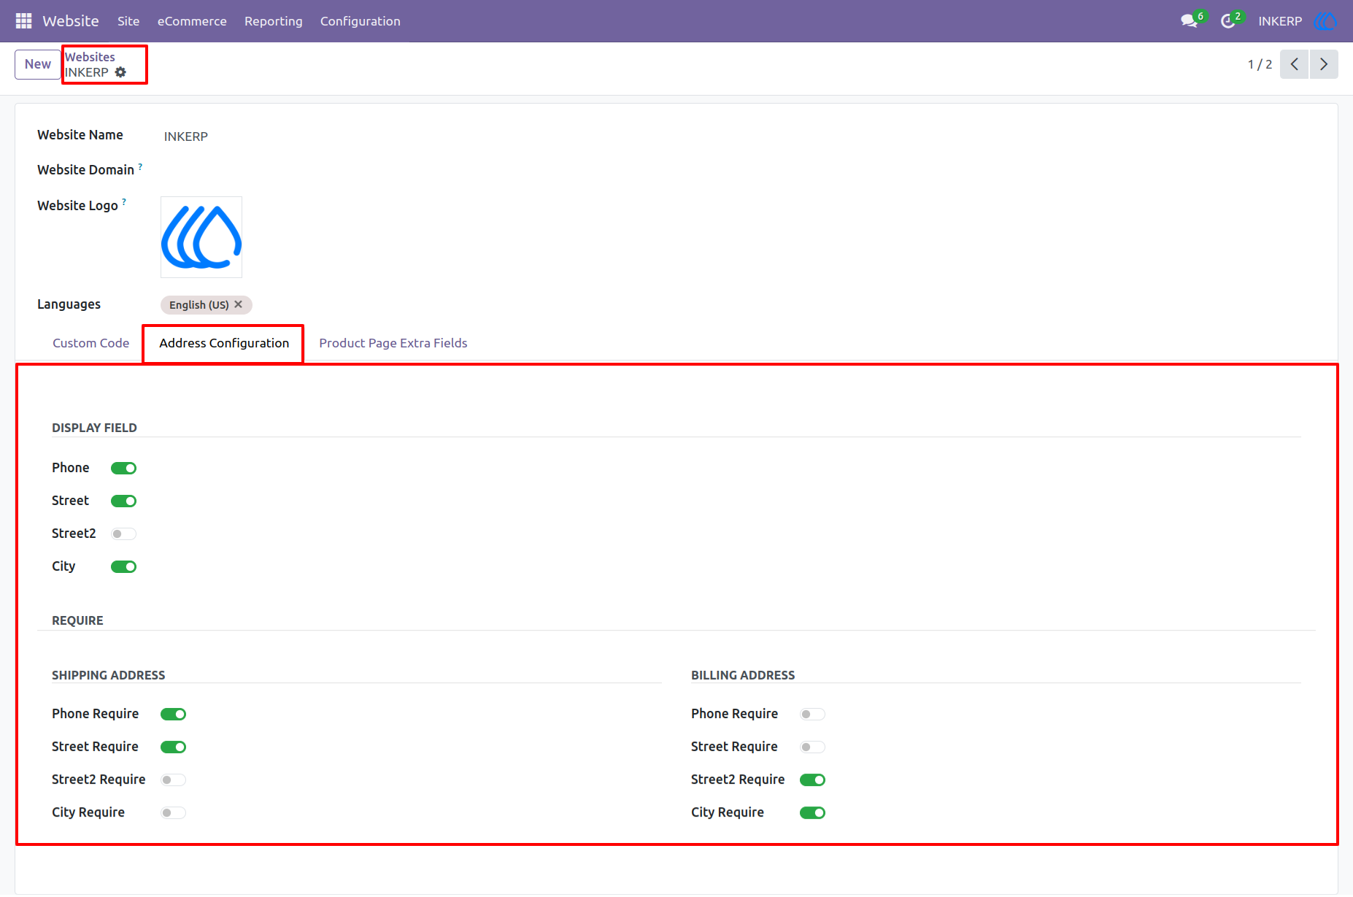Image resolution: width=1353 pixels, height=897 pixels.
Task: Open the gear actions menu beside INKERP
Action: point(120,72)
